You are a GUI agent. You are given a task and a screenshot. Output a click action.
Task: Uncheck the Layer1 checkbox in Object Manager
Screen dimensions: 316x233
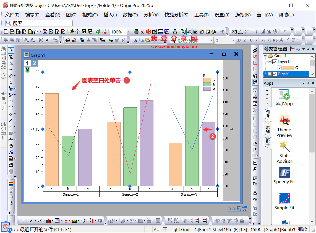tap(275, 62)
